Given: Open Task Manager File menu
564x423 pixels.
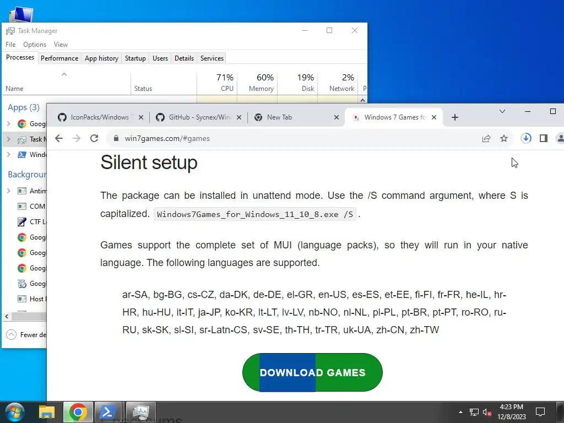Looking at the screenshot, I should [10, 44].
